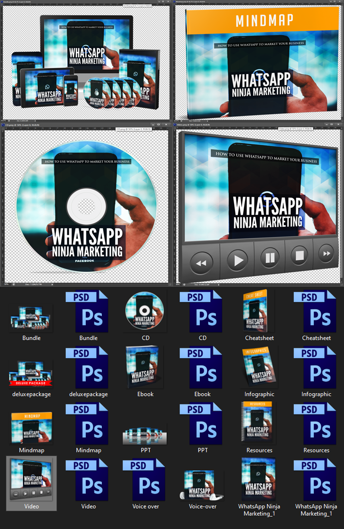This screenshot has width=344, height=529.
Task: Select the PPT image thumbnail
Action: click(145, 436)
